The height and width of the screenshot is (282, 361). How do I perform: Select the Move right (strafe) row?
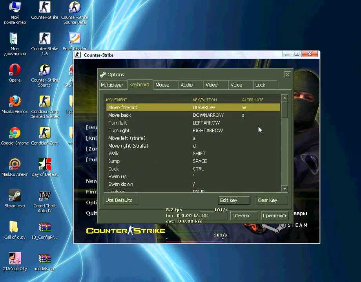pos(193,146)
